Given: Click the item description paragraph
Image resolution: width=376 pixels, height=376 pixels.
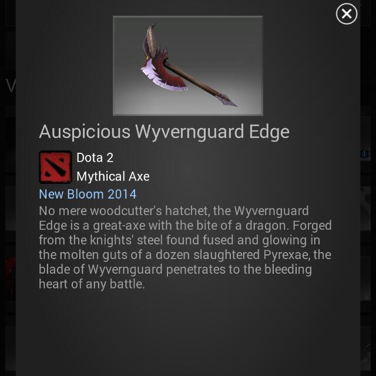Looking at the screenshot, I should coord(185,247).
